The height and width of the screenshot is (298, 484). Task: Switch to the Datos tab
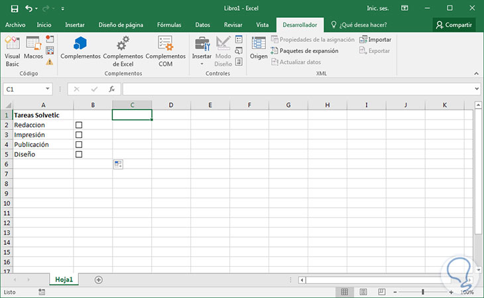pos(202,25)
